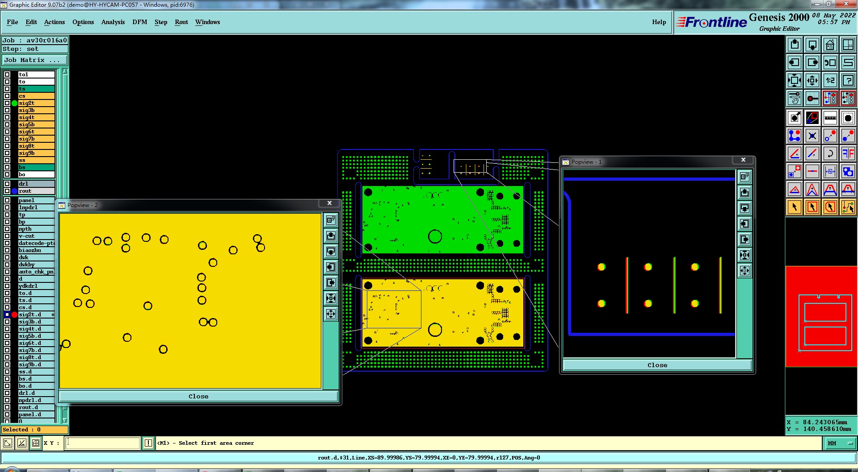
Task: Click layer list scrollbar down arrow
Action: [x=65, y=420]
